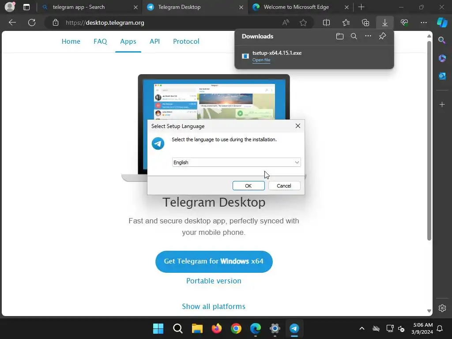Launch Firefox from taskbar
This screenshot has width=452, height=339.
(x=216, y=328)
